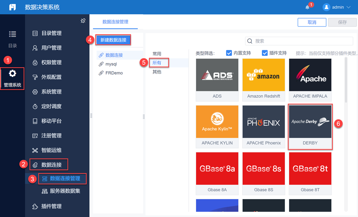Click the 智能运维 icon
Viewport: 358px width, 217px height.
click(x=35, y=150)
